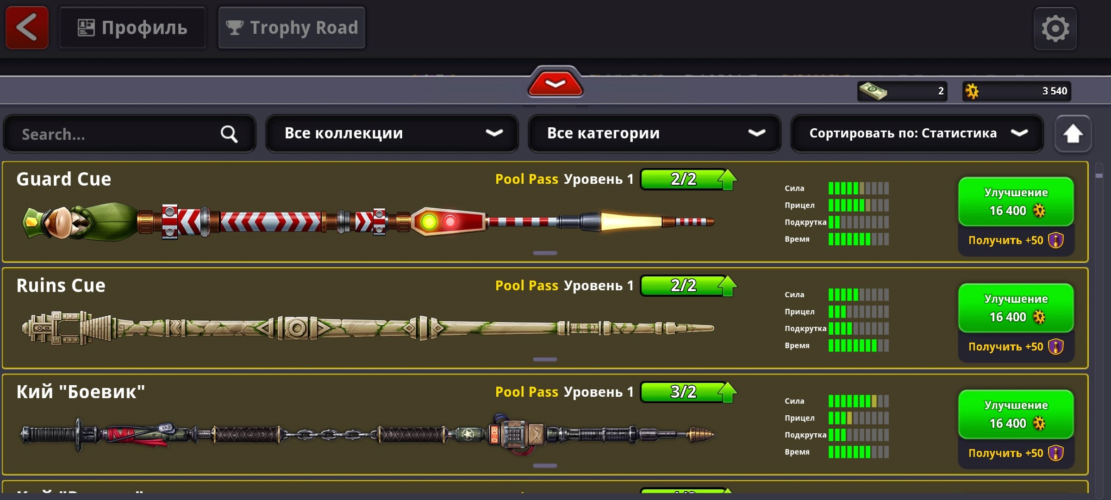
Task: Click Ruins Cue green upgrade arrow
Action: [x=727, y=286]
